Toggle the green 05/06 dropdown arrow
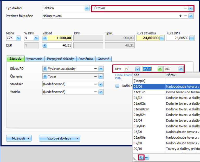 (x=160, y=69)
